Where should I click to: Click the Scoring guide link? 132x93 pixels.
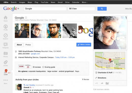50,67
